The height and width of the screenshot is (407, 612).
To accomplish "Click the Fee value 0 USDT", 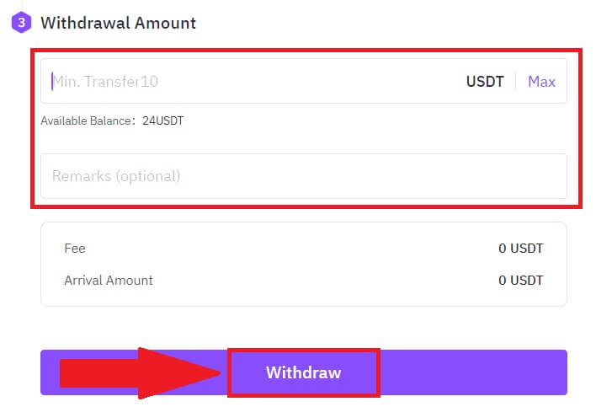I will point(520,249).
